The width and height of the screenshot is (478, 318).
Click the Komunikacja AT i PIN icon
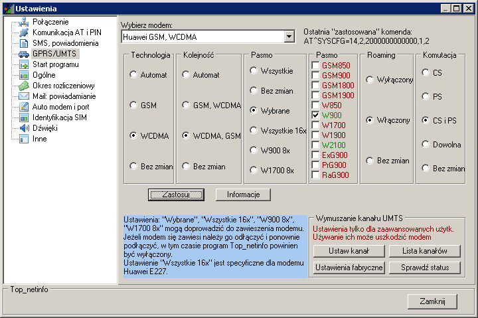[x=24, y=33]
